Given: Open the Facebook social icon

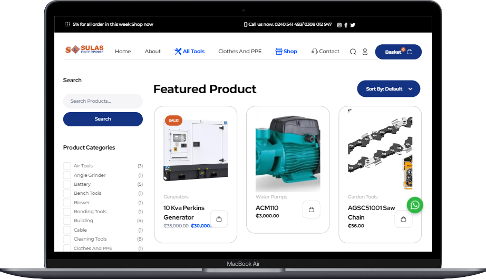Looking at the screenshot, I should [346, 25].
